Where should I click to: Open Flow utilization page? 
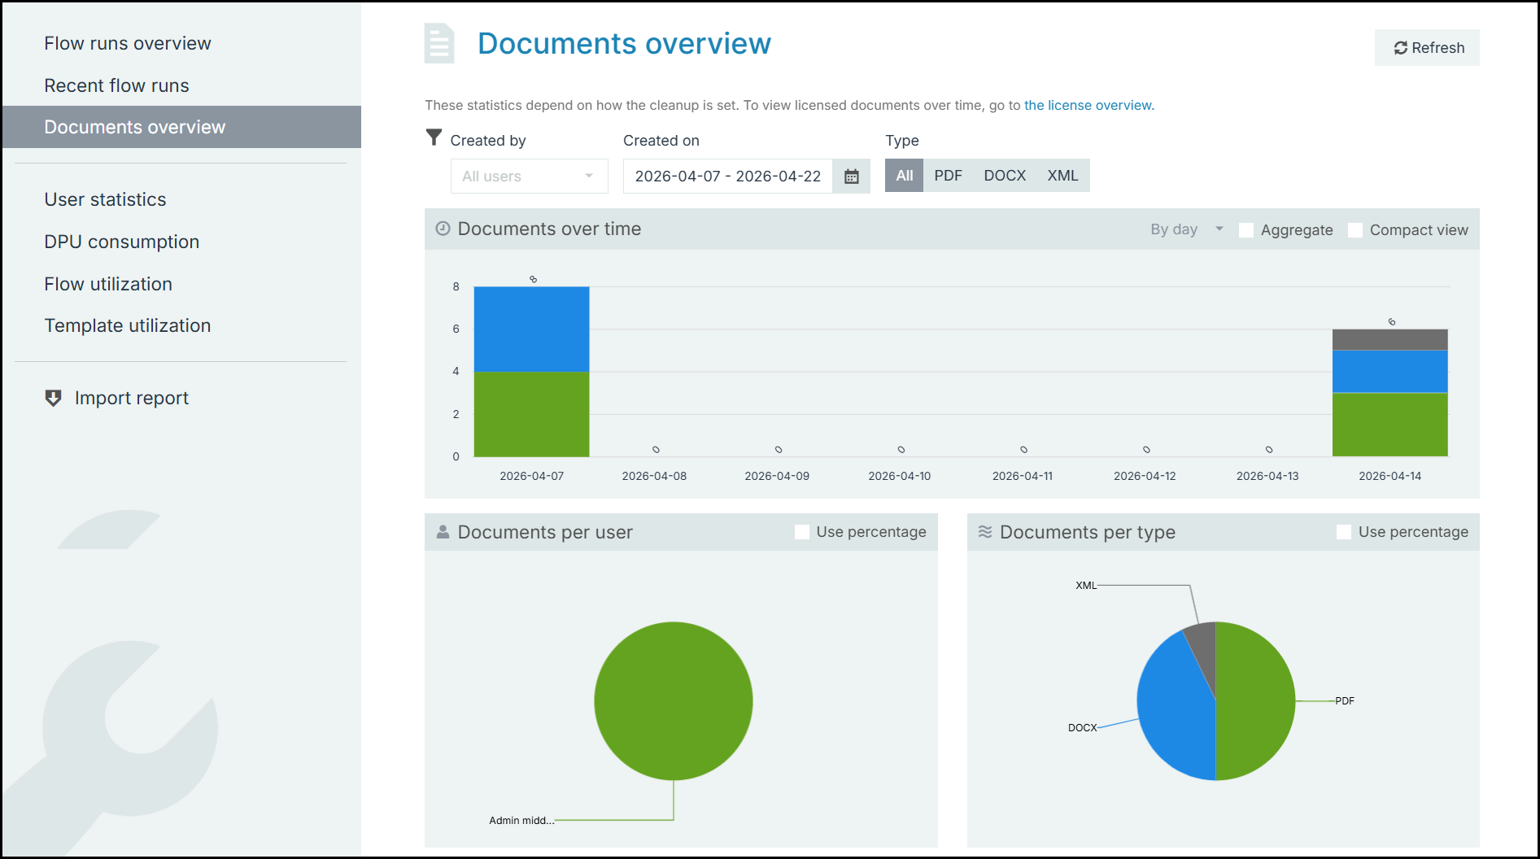[x=108, y=284]
